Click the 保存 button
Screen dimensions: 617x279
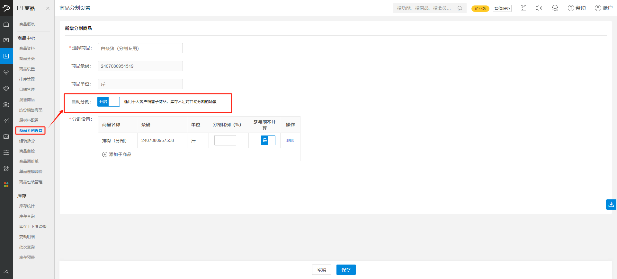[x=346, y=270]
